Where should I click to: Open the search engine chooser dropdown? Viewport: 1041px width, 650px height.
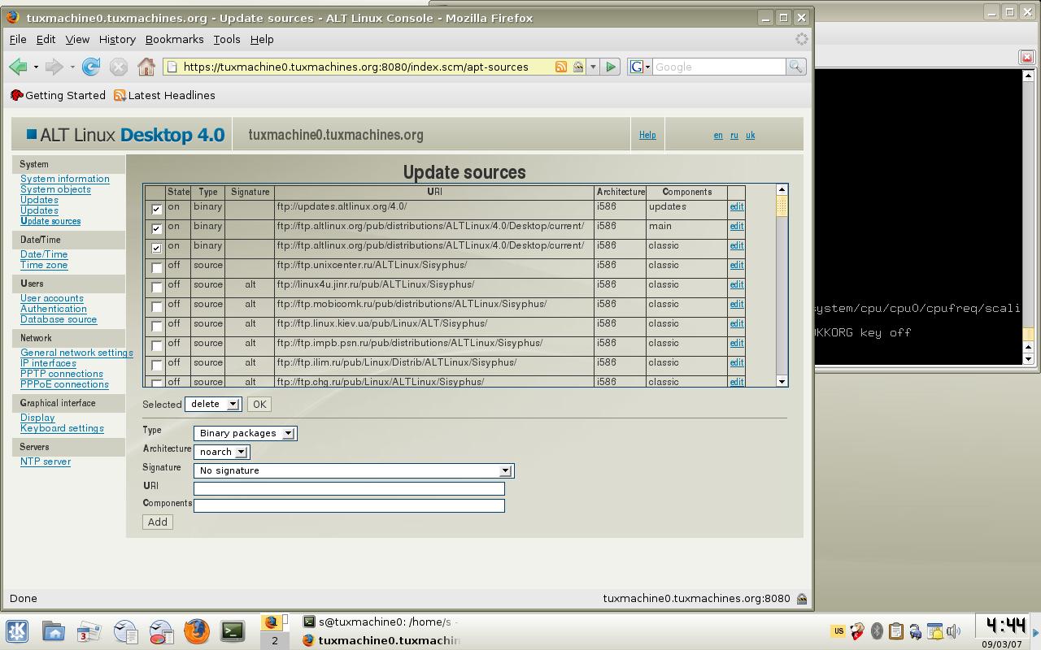(640, 67)
